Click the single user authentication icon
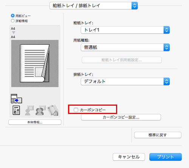Image resolution: width=189 pixels, height=168 pixels. pyautogui.click(x=29, y=110)
